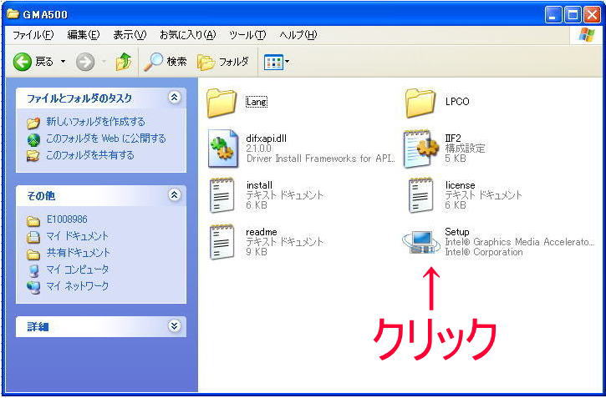Screen dimensions: 606x398
Task: Click the greyed-out Forward arrow button
Action: point(85,62)
